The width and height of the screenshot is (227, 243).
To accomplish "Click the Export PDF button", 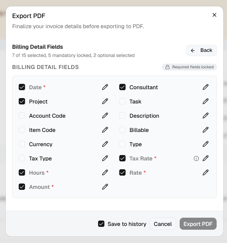I will tap(198, 224).
